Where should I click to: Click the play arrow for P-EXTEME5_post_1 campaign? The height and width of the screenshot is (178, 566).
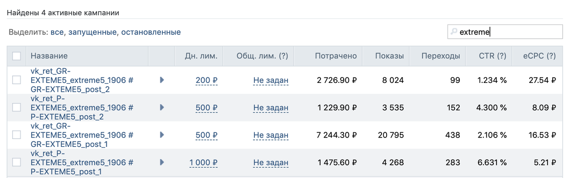162,162
